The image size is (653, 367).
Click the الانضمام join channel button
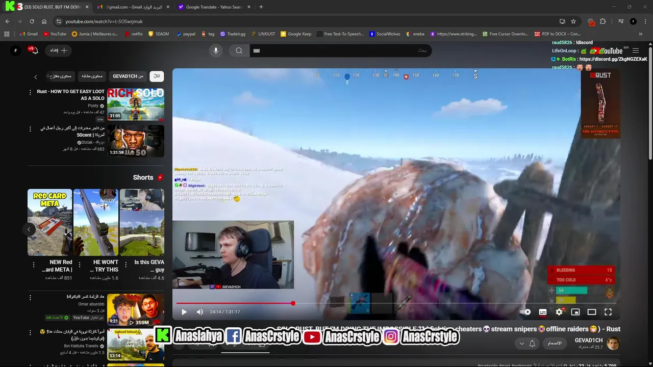(x=555, y=344)
